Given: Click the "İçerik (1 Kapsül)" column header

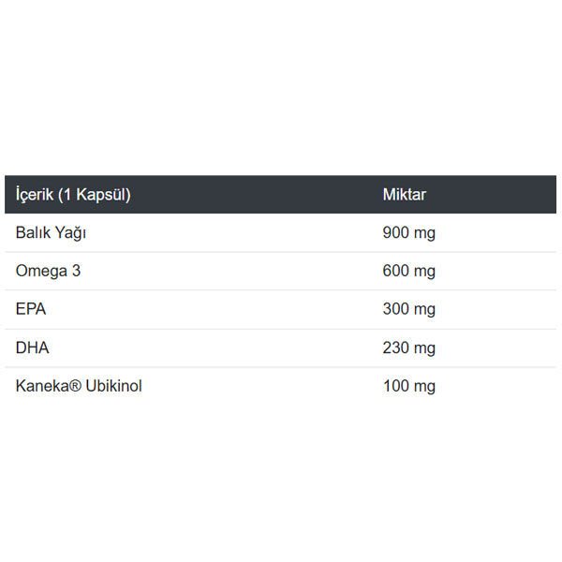Looking at the screenshot, I should coord(73,195).
